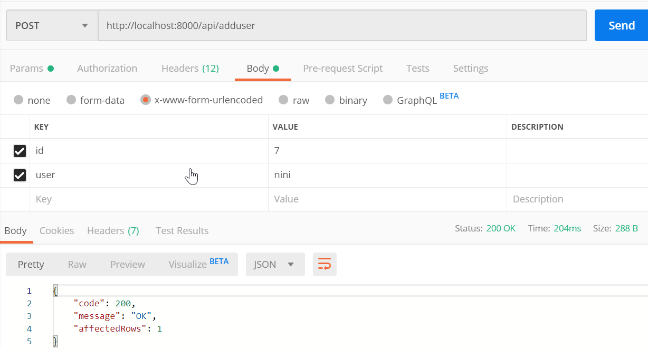
Task: Toggle the wrap lines icon in response toolbar
Action: pos(325,264)
